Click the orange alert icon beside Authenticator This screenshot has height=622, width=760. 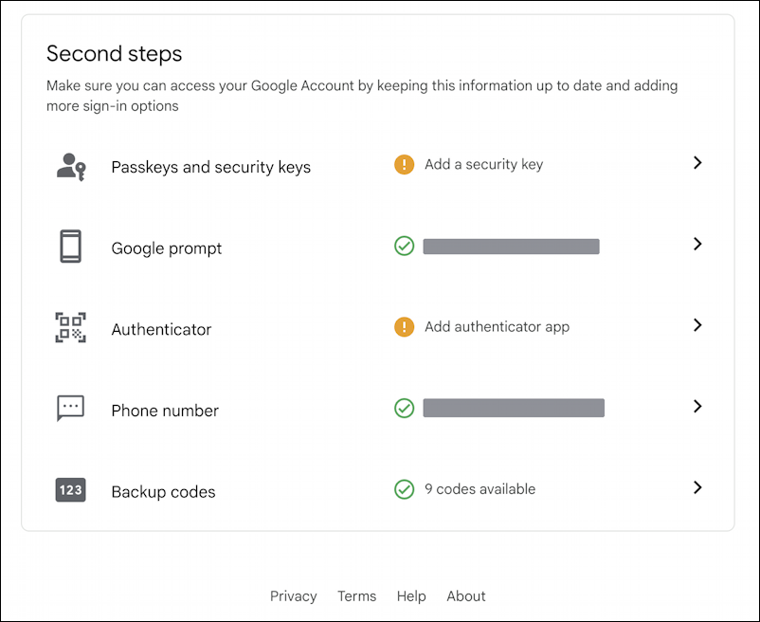point(405,326)
